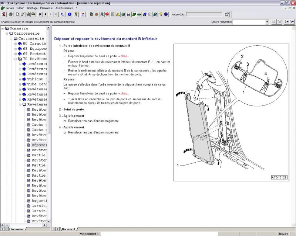
Task: Select the highlighted 'Dépose' tree item
Action: coord(39,145)
